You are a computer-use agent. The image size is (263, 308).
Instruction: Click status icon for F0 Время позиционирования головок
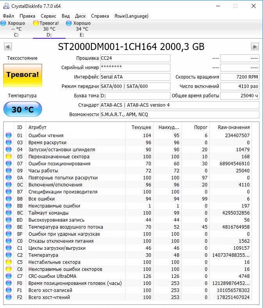tap(9, 283)
